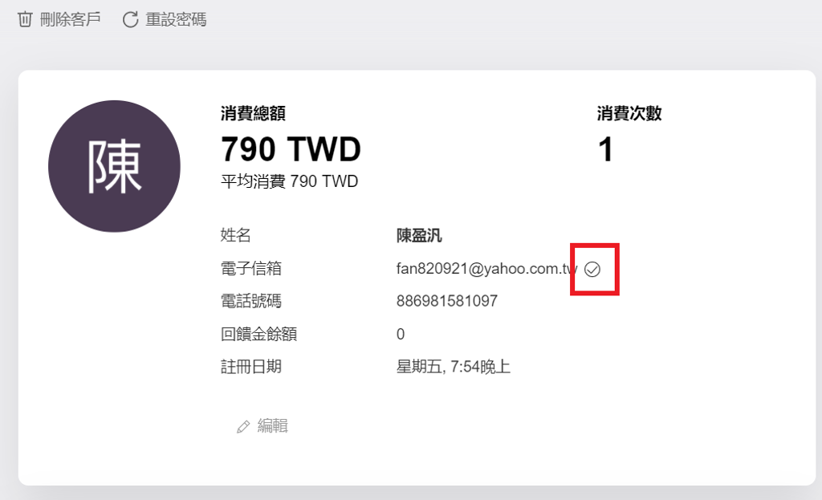
Task: Click the 註冊日期 value 星期五, 7:54晚上
Action: point(453,366)
